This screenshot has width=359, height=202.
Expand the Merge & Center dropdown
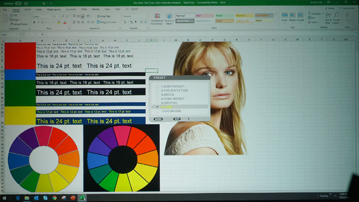point(118,22)
